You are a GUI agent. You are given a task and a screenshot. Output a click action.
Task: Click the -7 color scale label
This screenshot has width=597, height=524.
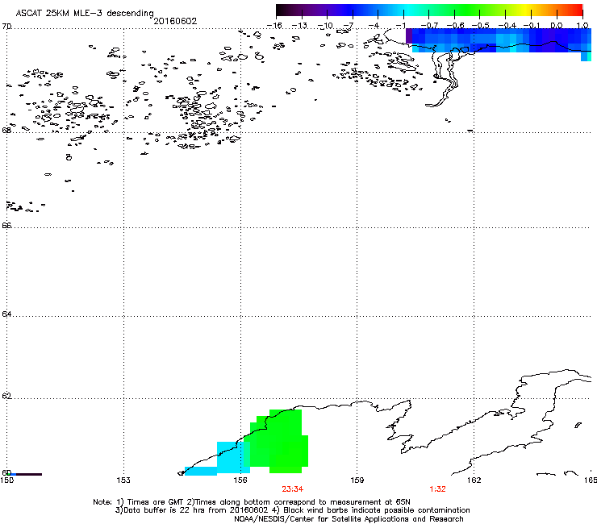point(349,26)
